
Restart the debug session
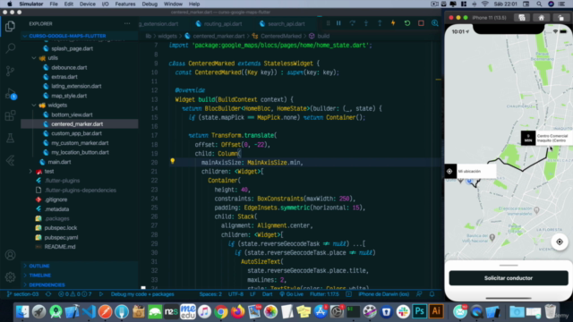click(407, 23)
